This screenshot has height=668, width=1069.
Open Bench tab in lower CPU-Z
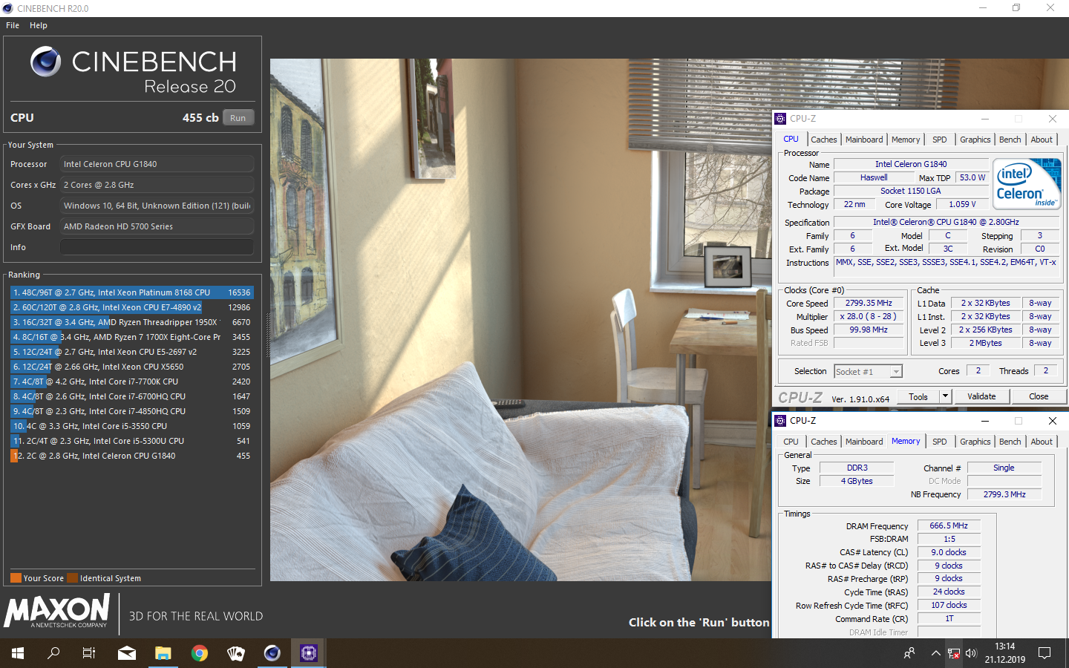pyautogui.click(x=1010, y=442)
